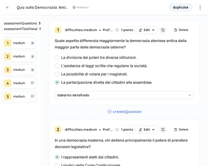This screenshot has height=166, width=208.
Task: Click difficulties.medium label on question 2
Action: coord(81,130)
